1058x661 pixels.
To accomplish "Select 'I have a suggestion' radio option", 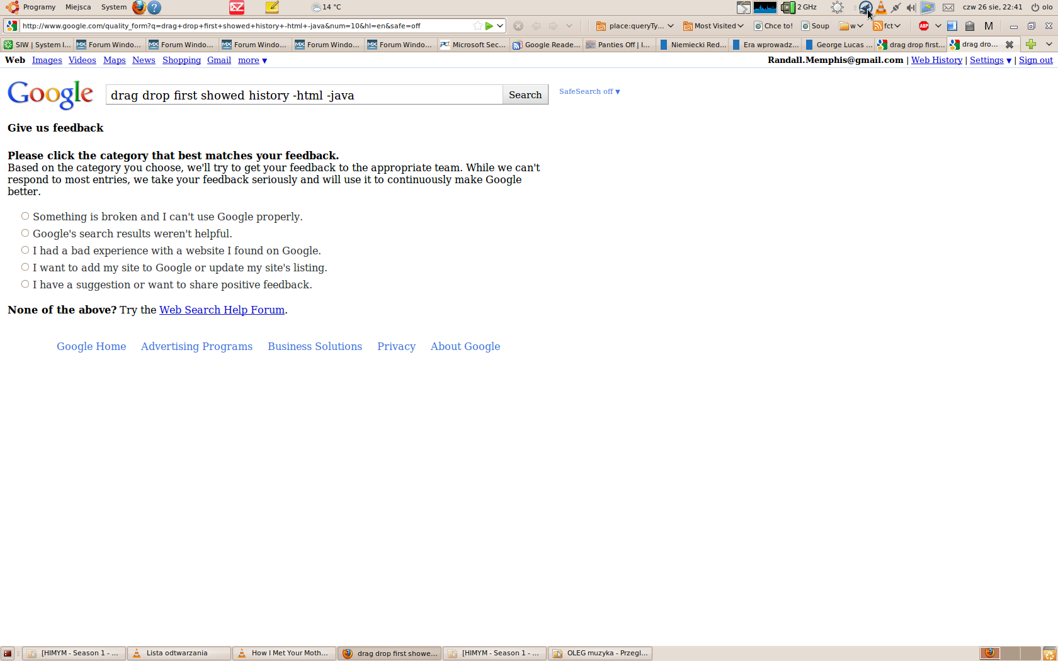I will 25,284.
